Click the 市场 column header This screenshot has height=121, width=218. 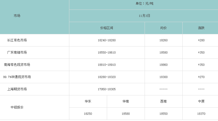(17, 16)
